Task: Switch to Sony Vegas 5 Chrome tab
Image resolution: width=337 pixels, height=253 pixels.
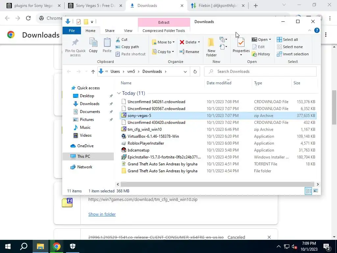Action: (x=95, y=6)
